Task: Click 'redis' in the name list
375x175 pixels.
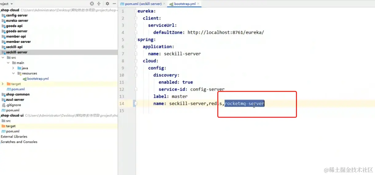Action: (215, 104)
